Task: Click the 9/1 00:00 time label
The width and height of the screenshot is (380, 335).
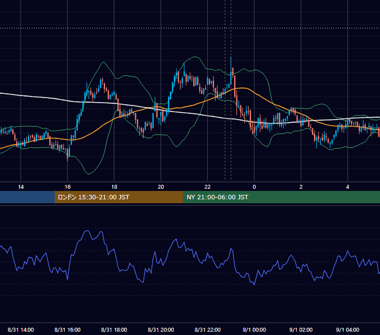Action: [x=254, y=329]
